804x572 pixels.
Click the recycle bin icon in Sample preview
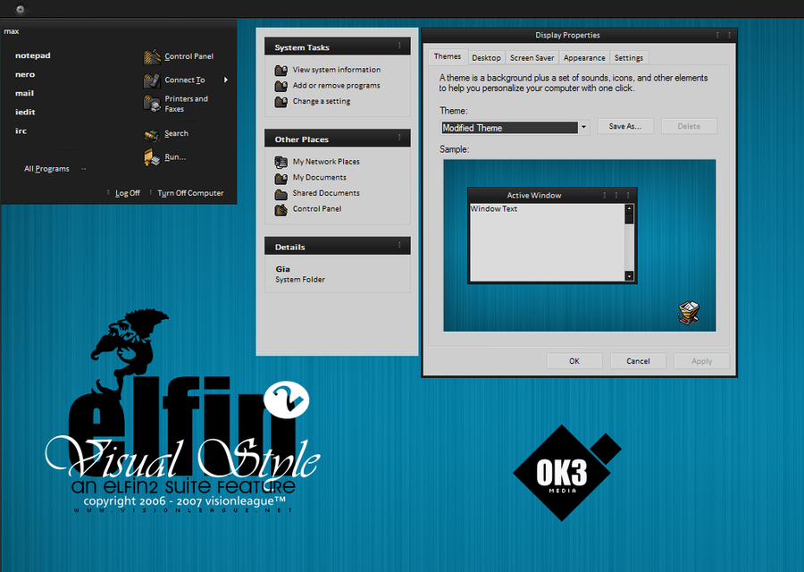click(689, 313)
